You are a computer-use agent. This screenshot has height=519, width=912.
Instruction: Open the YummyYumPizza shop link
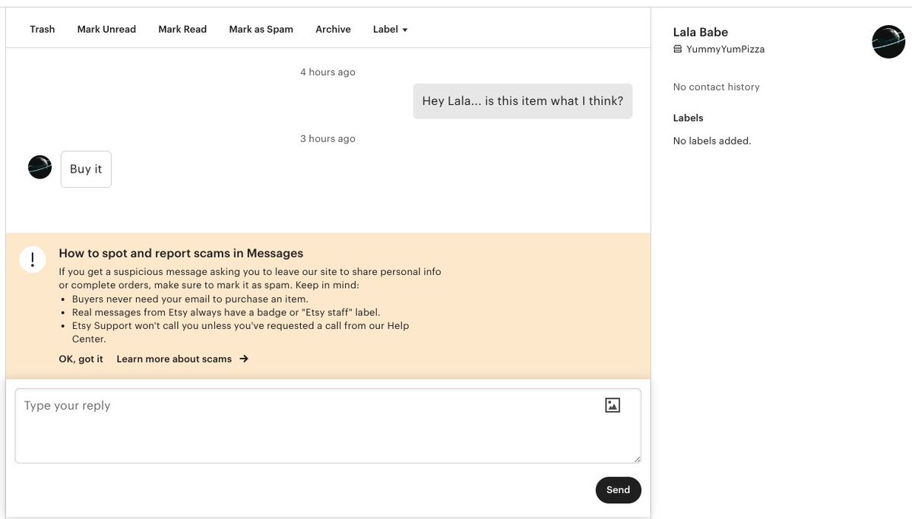725,49
